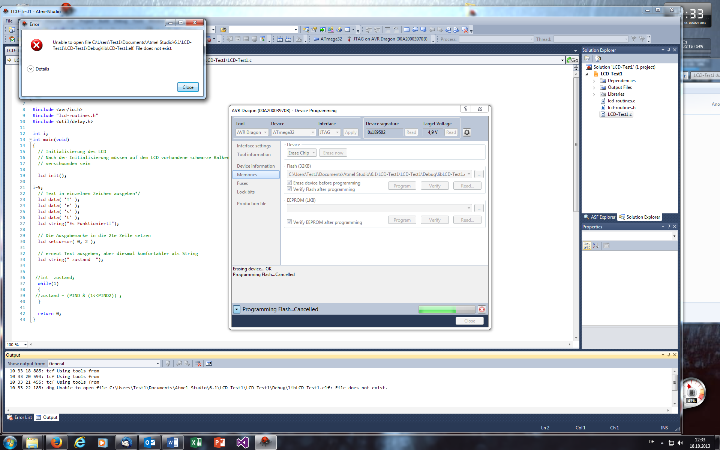The width and height of the screenshot is (720, 450).
Task: Click the ATmega32 device chip button
Action: tap(328, 39)
